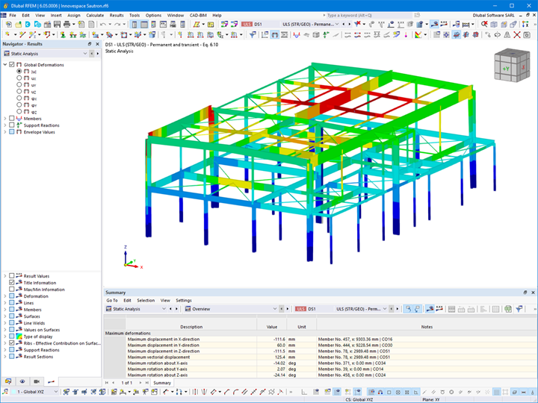Click the camera screenshot icon in toolbar
Viewport: 538px width, 403px height.
pyautogui.click(x=526, y=34)
